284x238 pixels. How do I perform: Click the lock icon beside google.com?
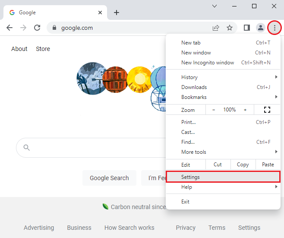point(54,28)
